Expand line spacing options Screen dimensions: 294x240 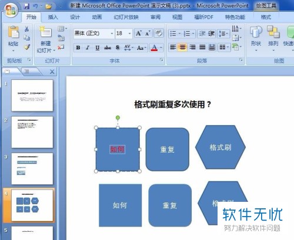coord(223,33)
